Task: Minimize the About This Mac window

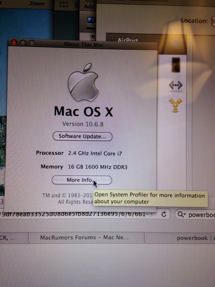Action: 23,43
